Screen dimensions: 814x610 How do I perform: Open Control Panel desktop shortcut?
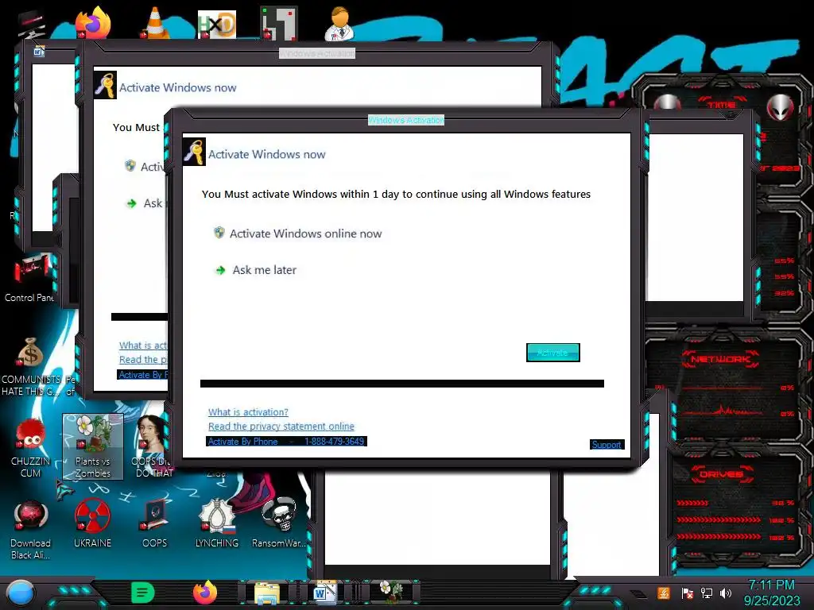point(29,278)
